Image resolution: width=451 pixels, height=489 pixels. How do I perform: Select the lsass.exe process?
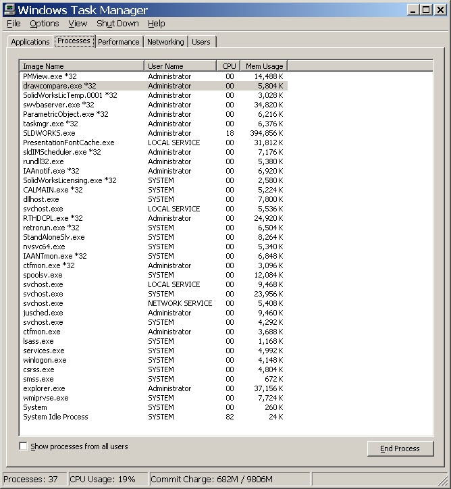coord(155,341)
